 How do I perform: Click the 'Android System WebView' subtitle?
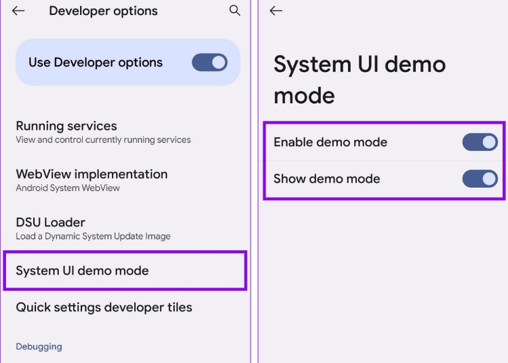tap(68, 188)
